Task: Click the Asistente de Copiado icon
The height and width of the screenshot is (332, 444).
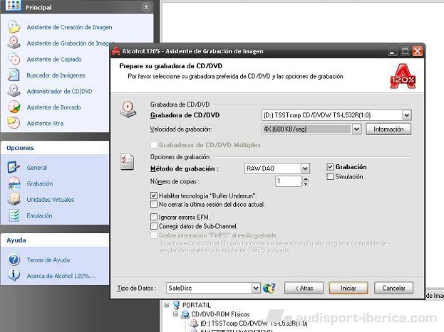Action: [14, 59]
